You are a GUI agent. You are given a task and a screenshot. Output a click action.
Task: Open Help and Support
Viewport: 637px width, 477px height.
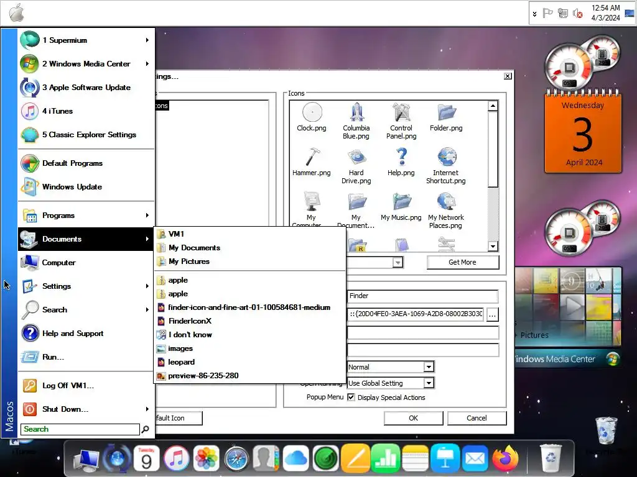pyautogui.click(x=86, y=334)
